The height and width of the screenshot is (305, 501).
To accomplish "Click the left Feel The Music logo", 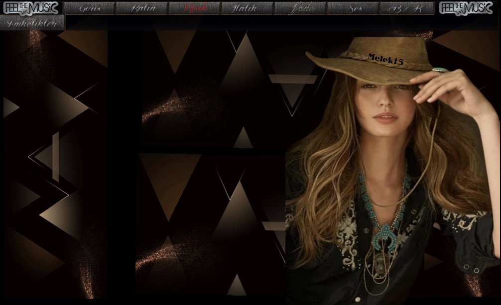I will 31,8.
